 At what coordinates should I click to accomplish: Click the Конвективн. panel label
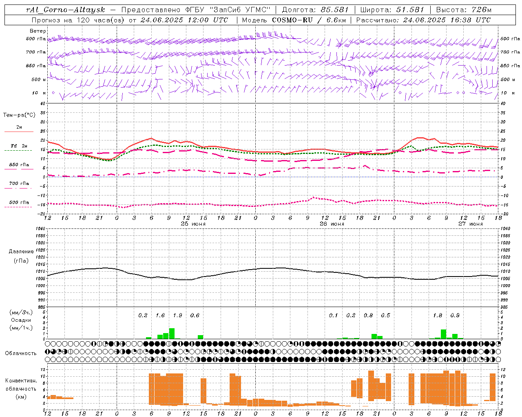click(x=21, y=381)
